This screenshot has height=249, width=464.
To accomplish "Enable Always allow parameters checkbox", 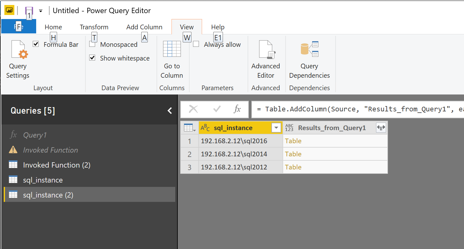I will click(x=196, y=44).
